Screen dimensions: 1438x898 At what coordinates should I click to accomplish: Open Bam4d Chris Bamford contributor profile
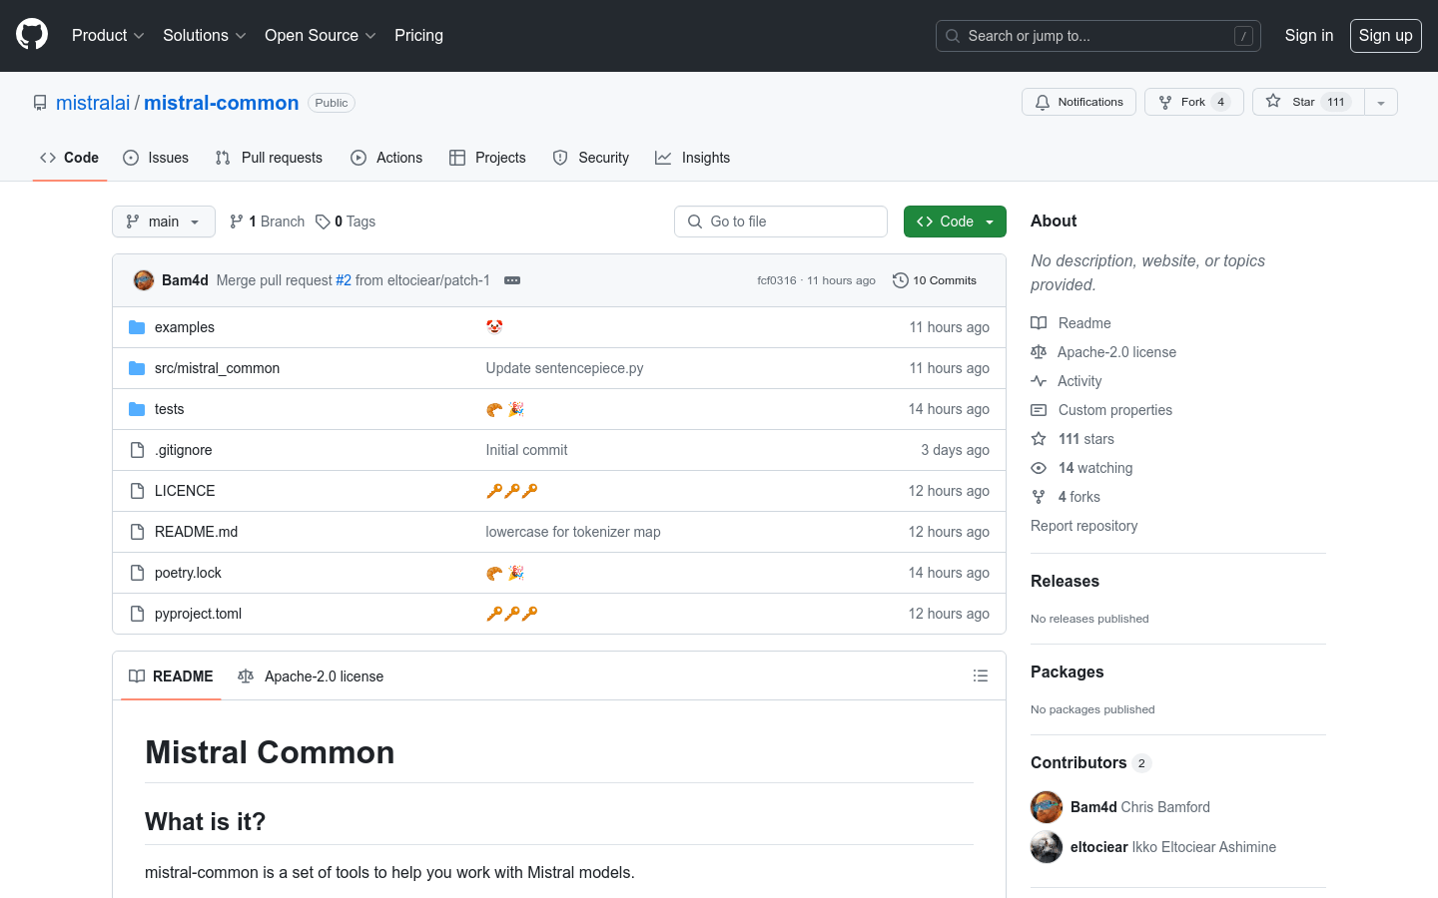1139,807
